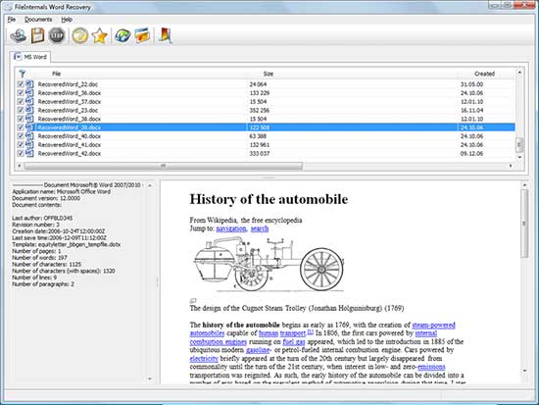Screen dimensions: 539x405
Task: Sort by the Created column header
Action: pyautogui.click(x=484, y=74)
